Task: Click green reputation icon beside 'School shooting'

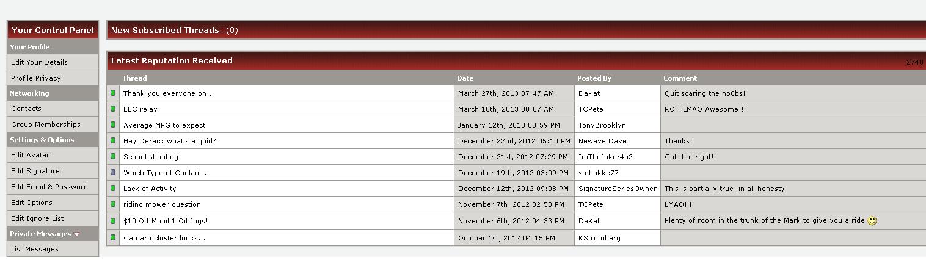Action: tap(113, 157)
